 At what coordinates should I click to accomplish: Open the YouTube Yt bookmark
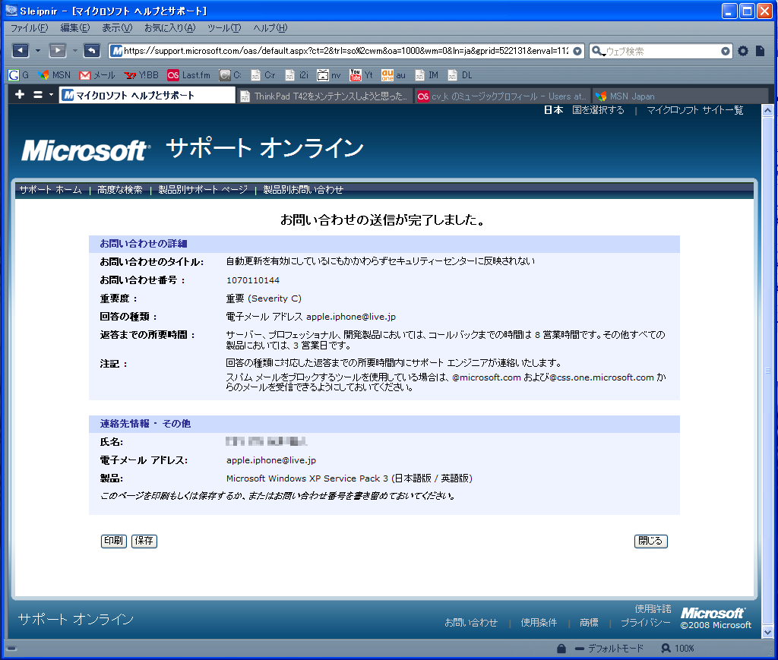[x=361, y=75]
